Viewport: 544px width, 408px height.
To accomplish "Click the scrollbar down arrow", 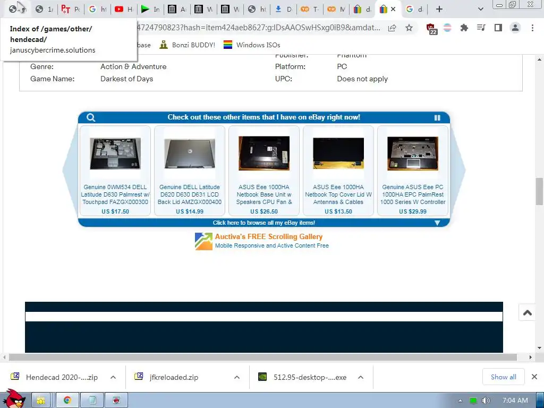I will pos(539,348).
